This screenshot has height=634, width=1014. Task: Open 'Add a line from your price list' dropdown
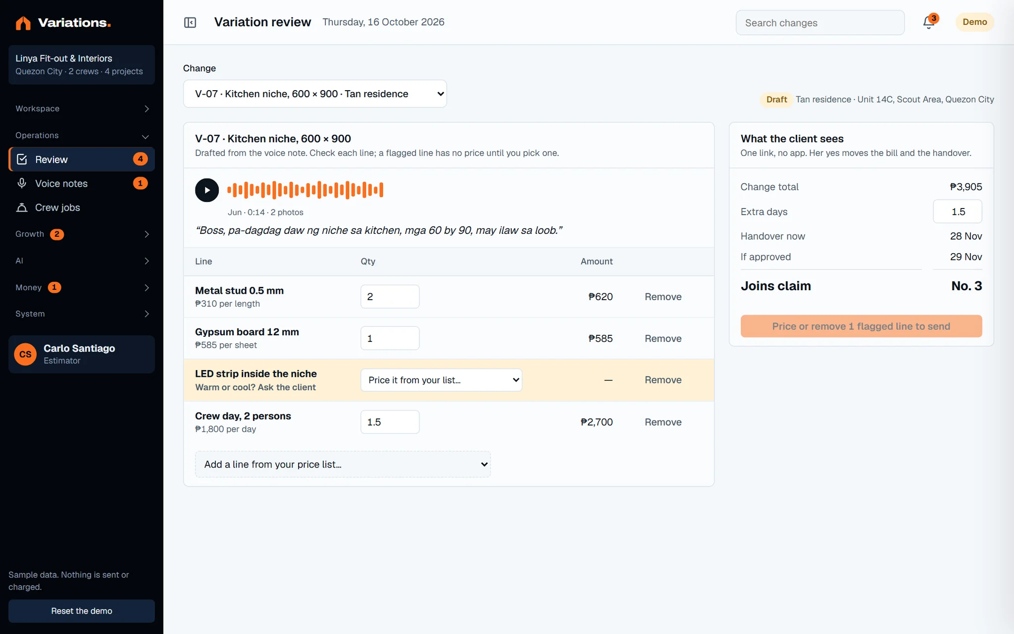click(343, 464)
